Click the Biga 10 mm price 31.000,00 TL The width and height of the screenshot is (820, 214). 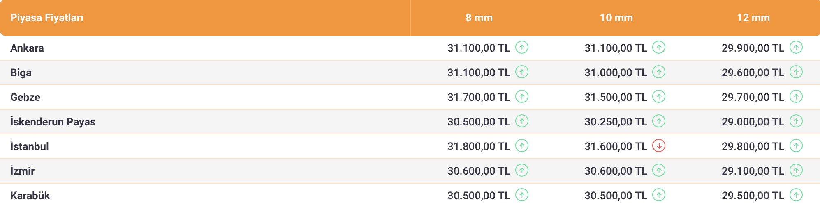click(x=616, y=73)
